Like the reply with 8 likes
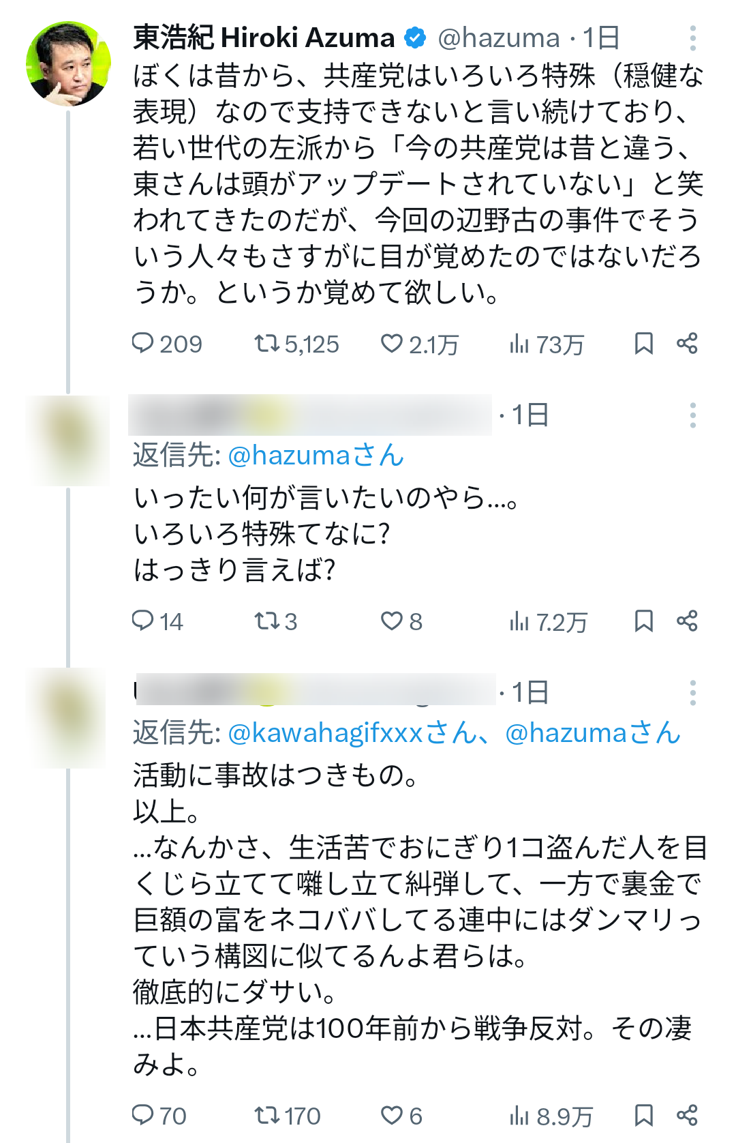This screenshot has width=736, height=1143. click(x=401, y=621)
